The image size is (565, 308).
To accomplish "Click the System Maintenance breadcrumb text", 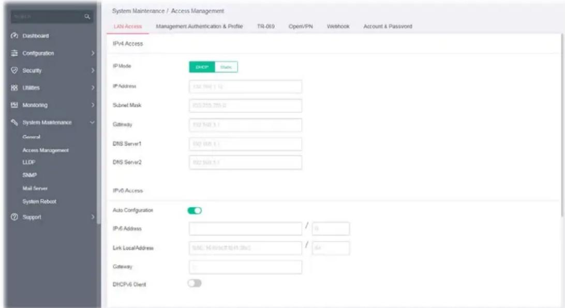I will [138, 11].
